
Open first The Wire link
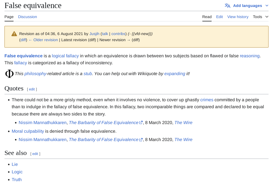183,123
